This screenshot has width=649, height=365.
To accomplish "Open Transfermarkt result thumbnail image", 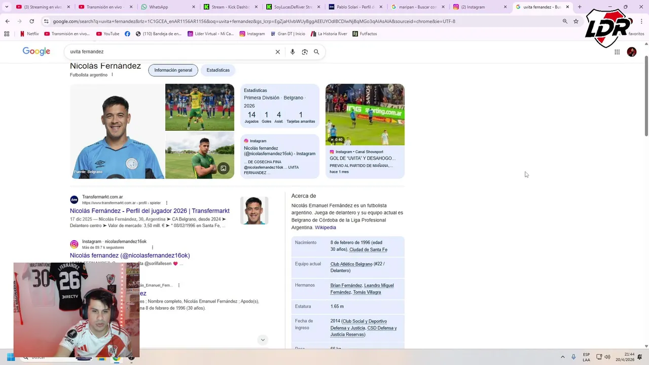I will pyautogui.click(x=254, y=210).
